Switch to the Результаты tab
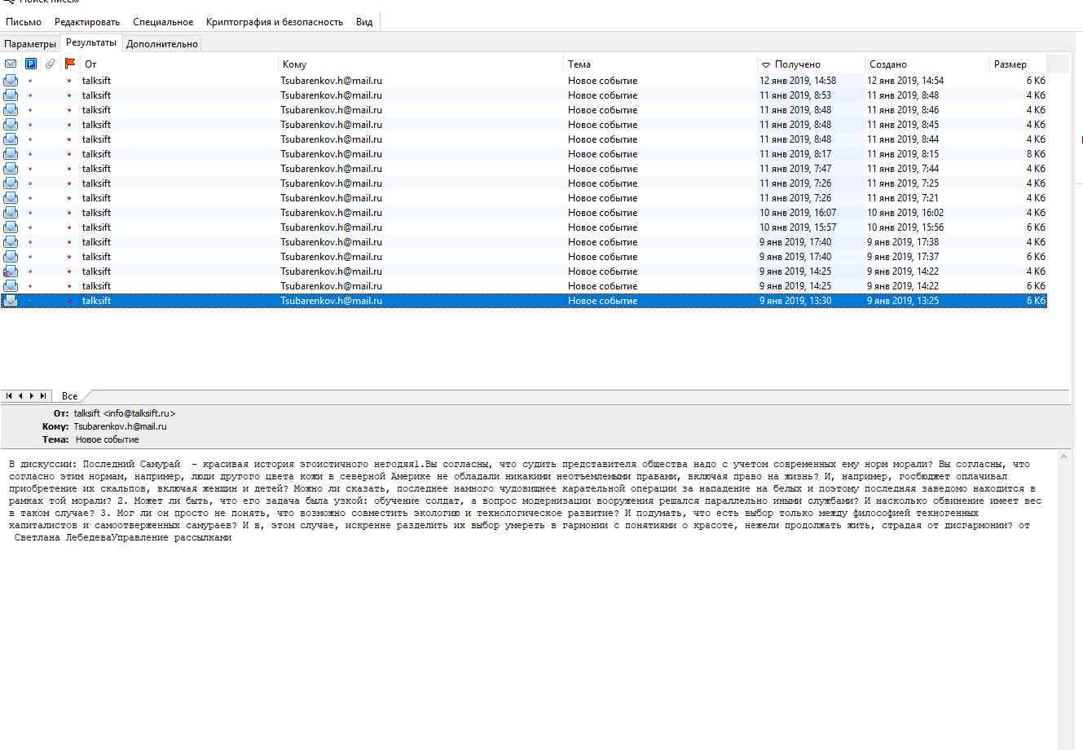 tap(91, 42)
